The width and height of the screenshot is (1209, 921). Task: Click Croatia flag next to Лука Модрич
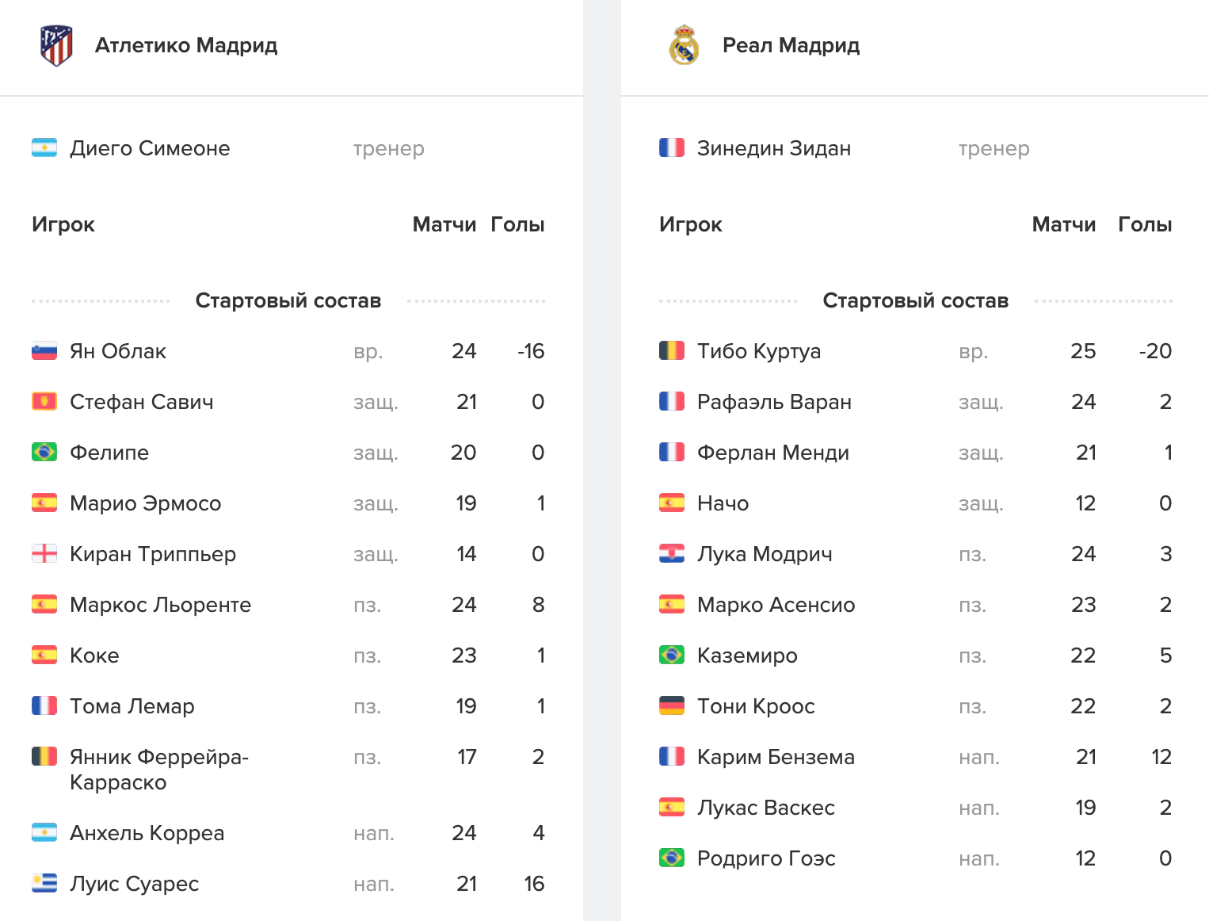tap(672, 554)
